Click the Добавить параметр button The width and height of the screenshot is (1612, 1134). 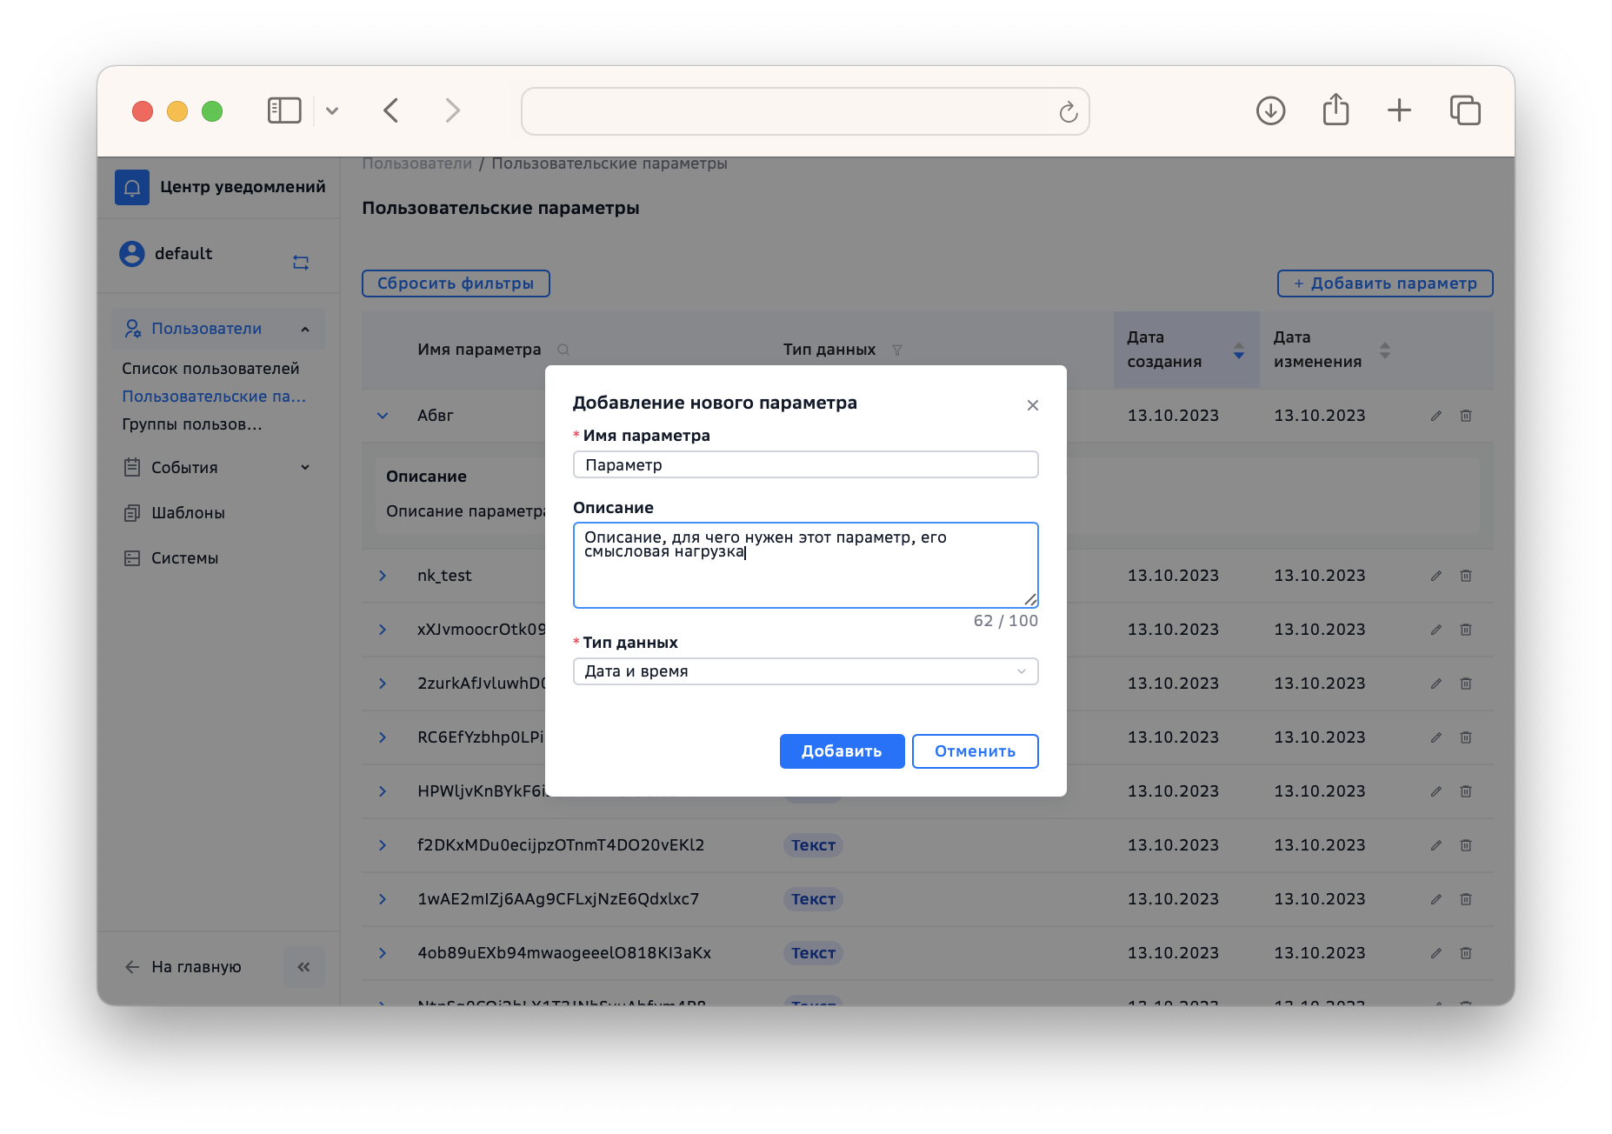pyautogui.click(x=1385, y=283)
